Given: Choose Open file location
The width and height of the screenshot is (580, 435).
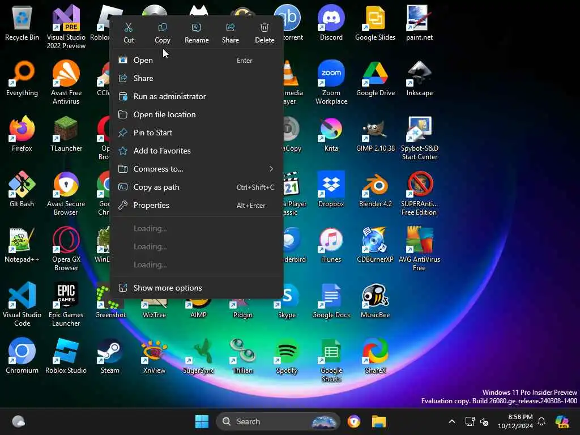Looking at the screenshot, I should pos(197,114).
